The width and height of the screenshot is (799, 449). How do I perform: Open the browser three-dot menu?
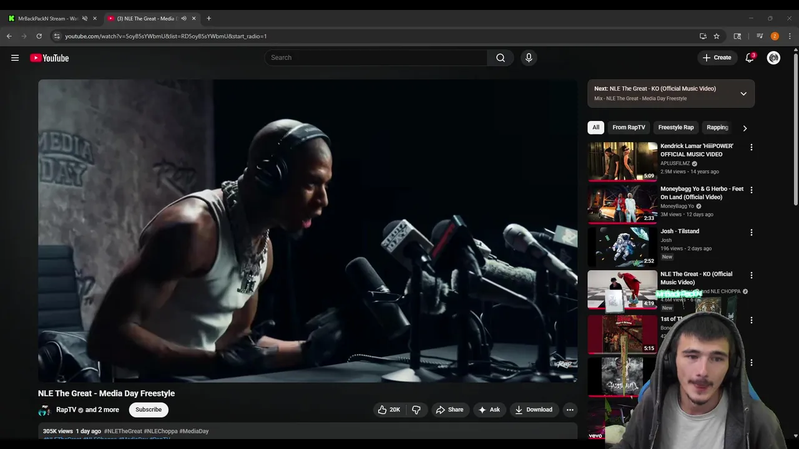pos(790,36)
